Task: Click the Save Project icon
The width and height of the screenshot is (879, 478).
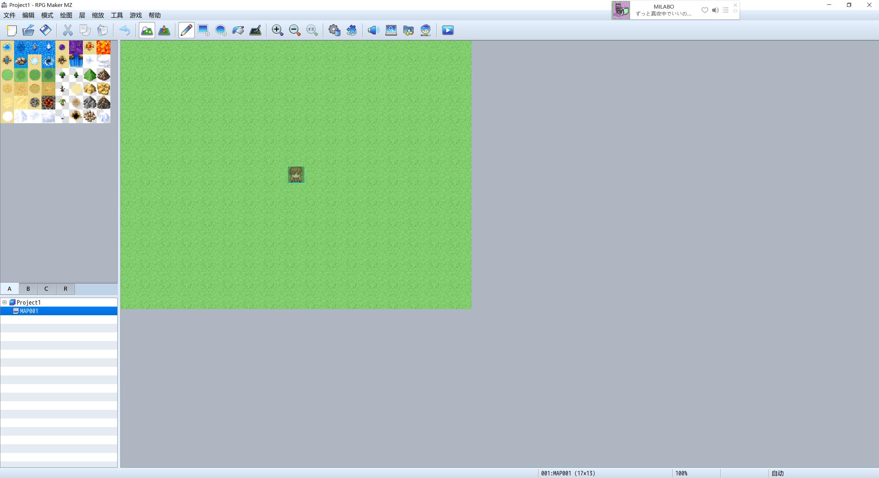Action: 46,30
